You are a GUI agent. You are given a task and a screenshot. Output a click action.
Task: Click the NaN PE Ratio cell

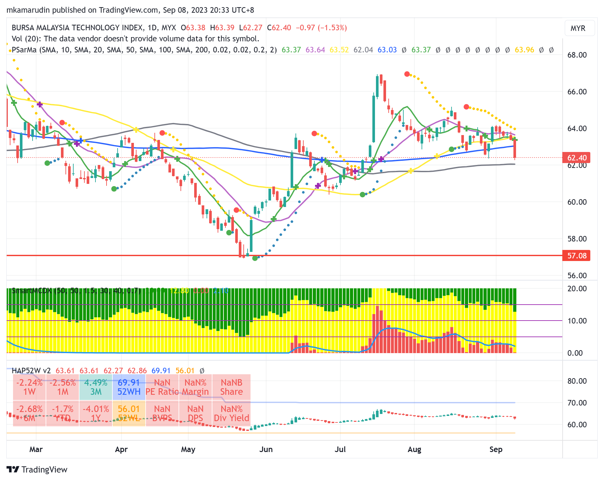click(162, 387)
